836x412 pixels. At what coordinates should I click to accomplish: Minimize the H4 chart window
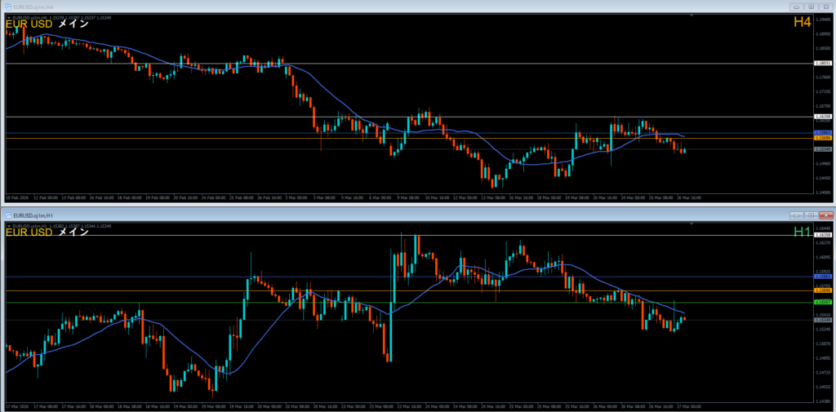click(796, 7)
